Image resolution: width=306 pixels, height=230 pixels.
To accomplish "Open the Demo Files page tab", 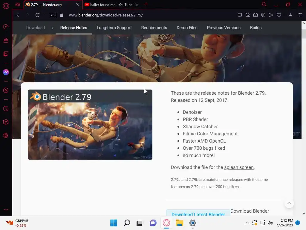I will [x=187, y=28].
